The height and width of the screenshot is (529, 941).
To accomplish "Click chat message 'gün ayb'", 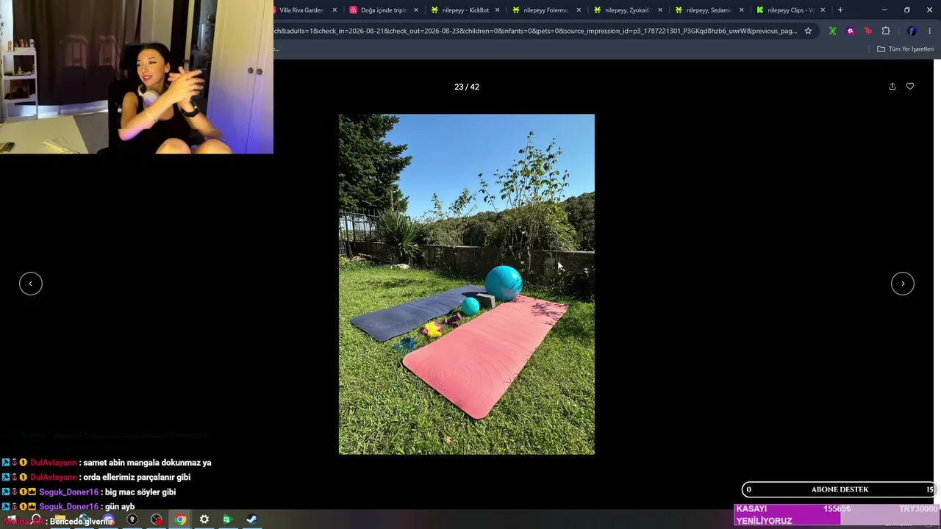I will pos(120,507).
